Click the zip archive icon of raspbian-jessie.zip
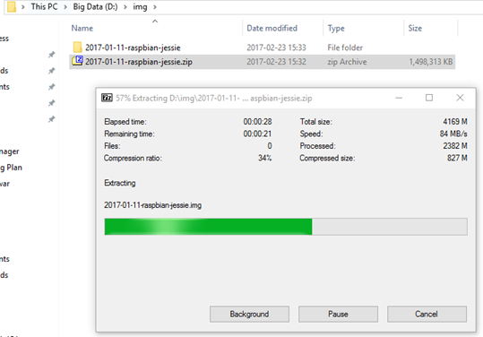Image resolution: width=483 pixels, height=337 pixels. click(77, 61)
